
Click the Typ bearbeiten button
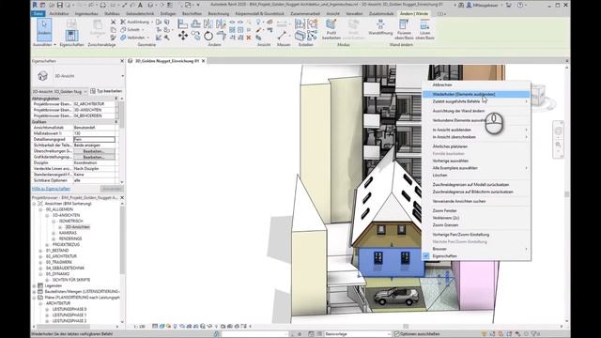point(106,91)
